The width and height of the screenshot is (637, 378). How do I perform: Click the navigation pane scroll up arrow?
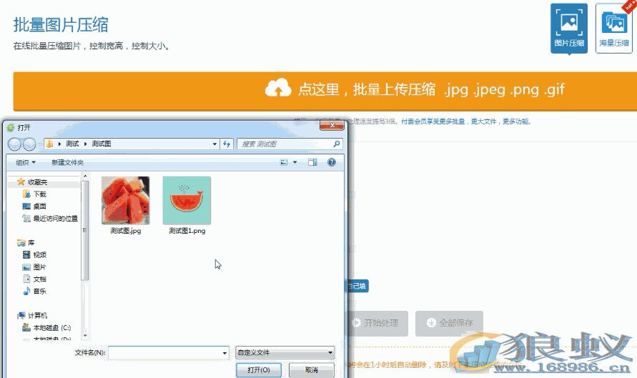click(x=85, y=176)
